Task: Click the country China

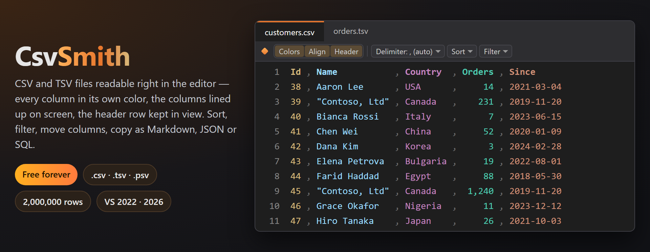Action: click(418, 131)
